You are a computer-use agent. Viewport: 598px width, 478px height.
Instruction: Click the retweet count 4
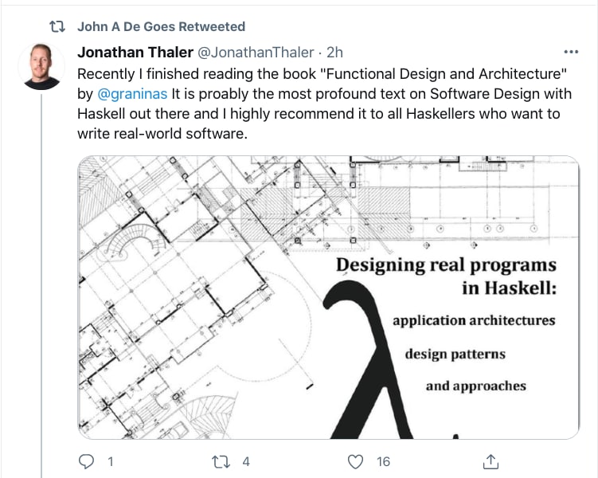pos(246,461)
